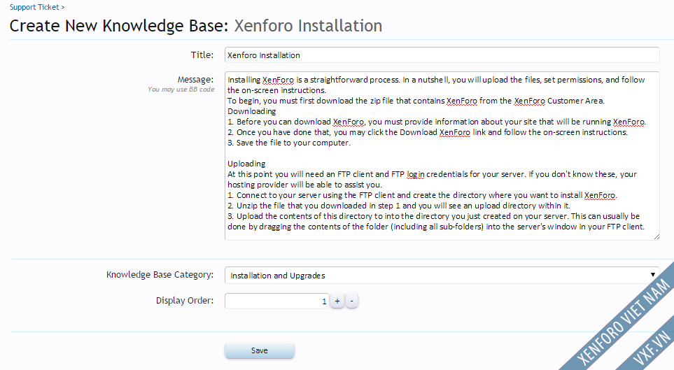Click the Display Order number field

[276, 301]
